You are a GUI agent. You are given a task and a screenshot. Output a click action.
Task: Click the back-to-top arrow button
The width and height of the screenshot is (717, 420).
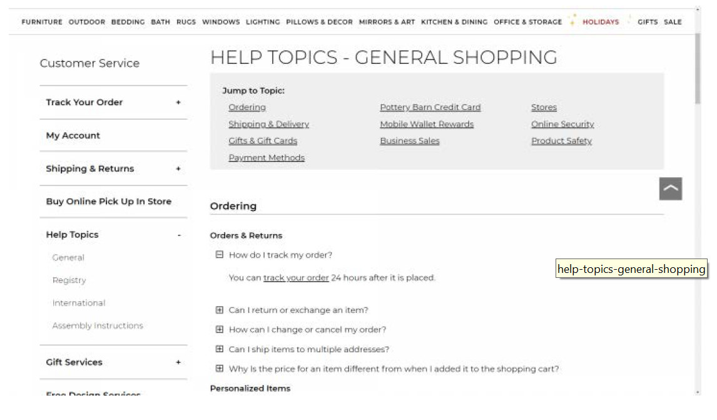670,188
